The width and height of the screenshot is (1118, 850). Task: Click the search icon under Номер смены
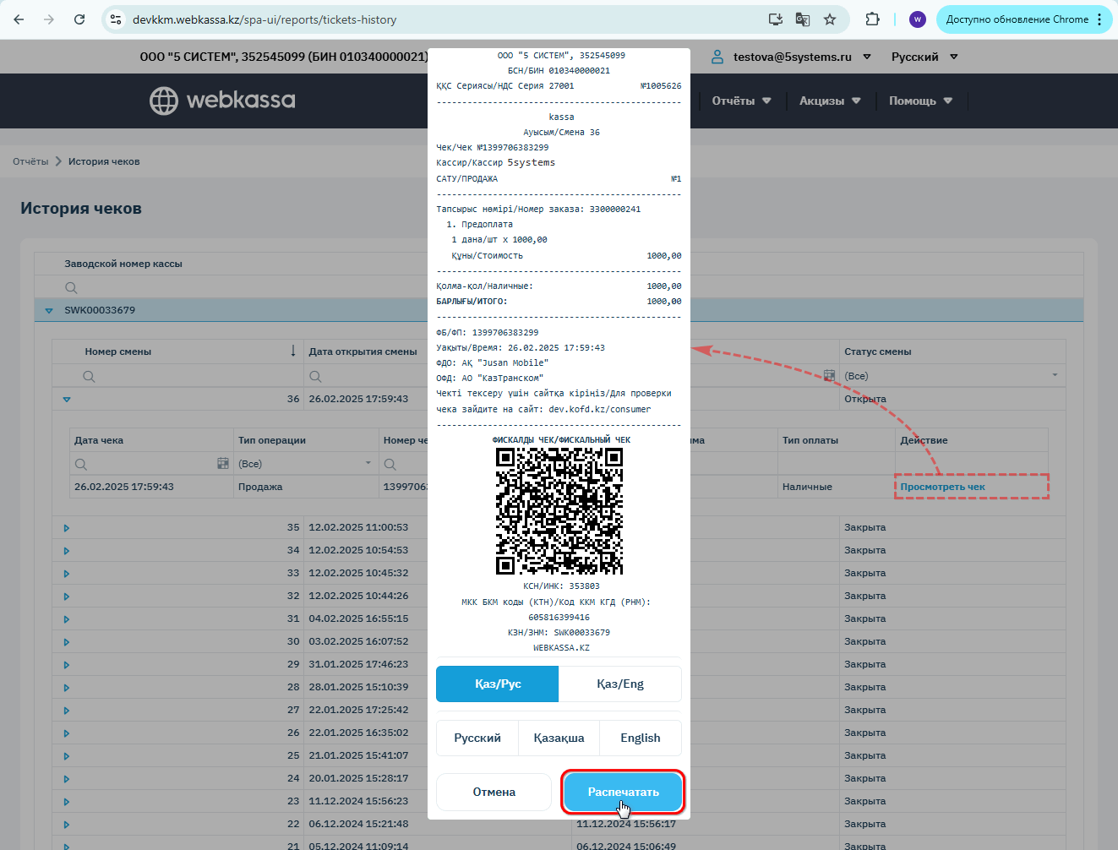tap(89, 376)
